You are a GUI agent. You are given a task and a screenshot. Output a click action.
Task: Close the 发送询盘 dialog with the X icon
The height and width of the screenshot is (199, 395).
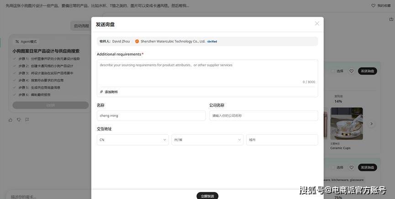click(317, 24)
